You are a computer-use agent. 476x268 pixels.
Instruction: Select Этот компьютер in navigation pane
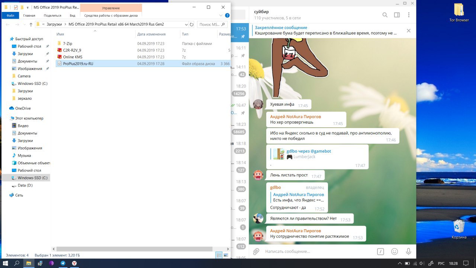coord(29,118)
